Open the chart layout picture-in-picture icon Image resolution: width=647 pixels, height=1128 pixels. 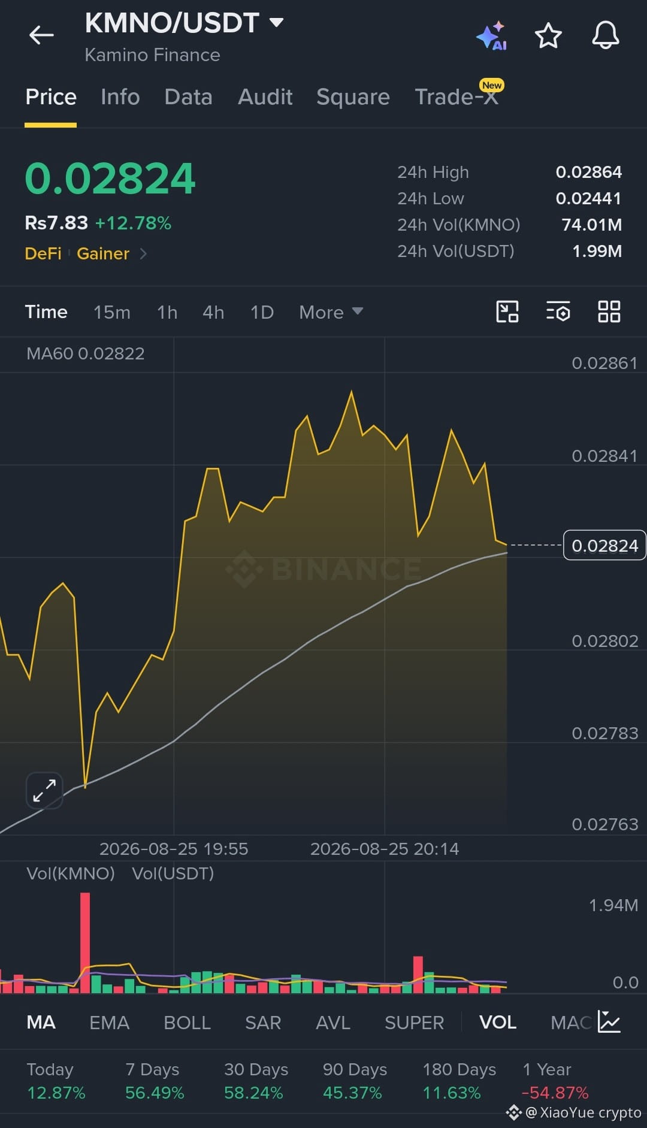(507, 312)
